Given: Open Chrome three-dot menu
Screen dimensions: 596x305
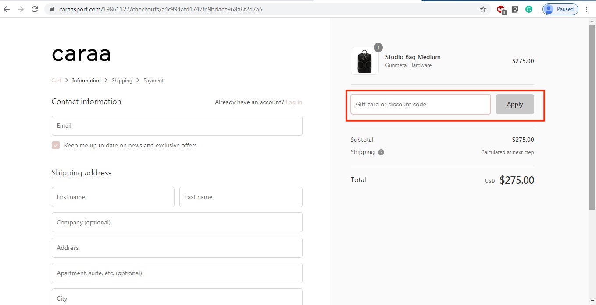Looking at the screenshot, I should 587,9.
